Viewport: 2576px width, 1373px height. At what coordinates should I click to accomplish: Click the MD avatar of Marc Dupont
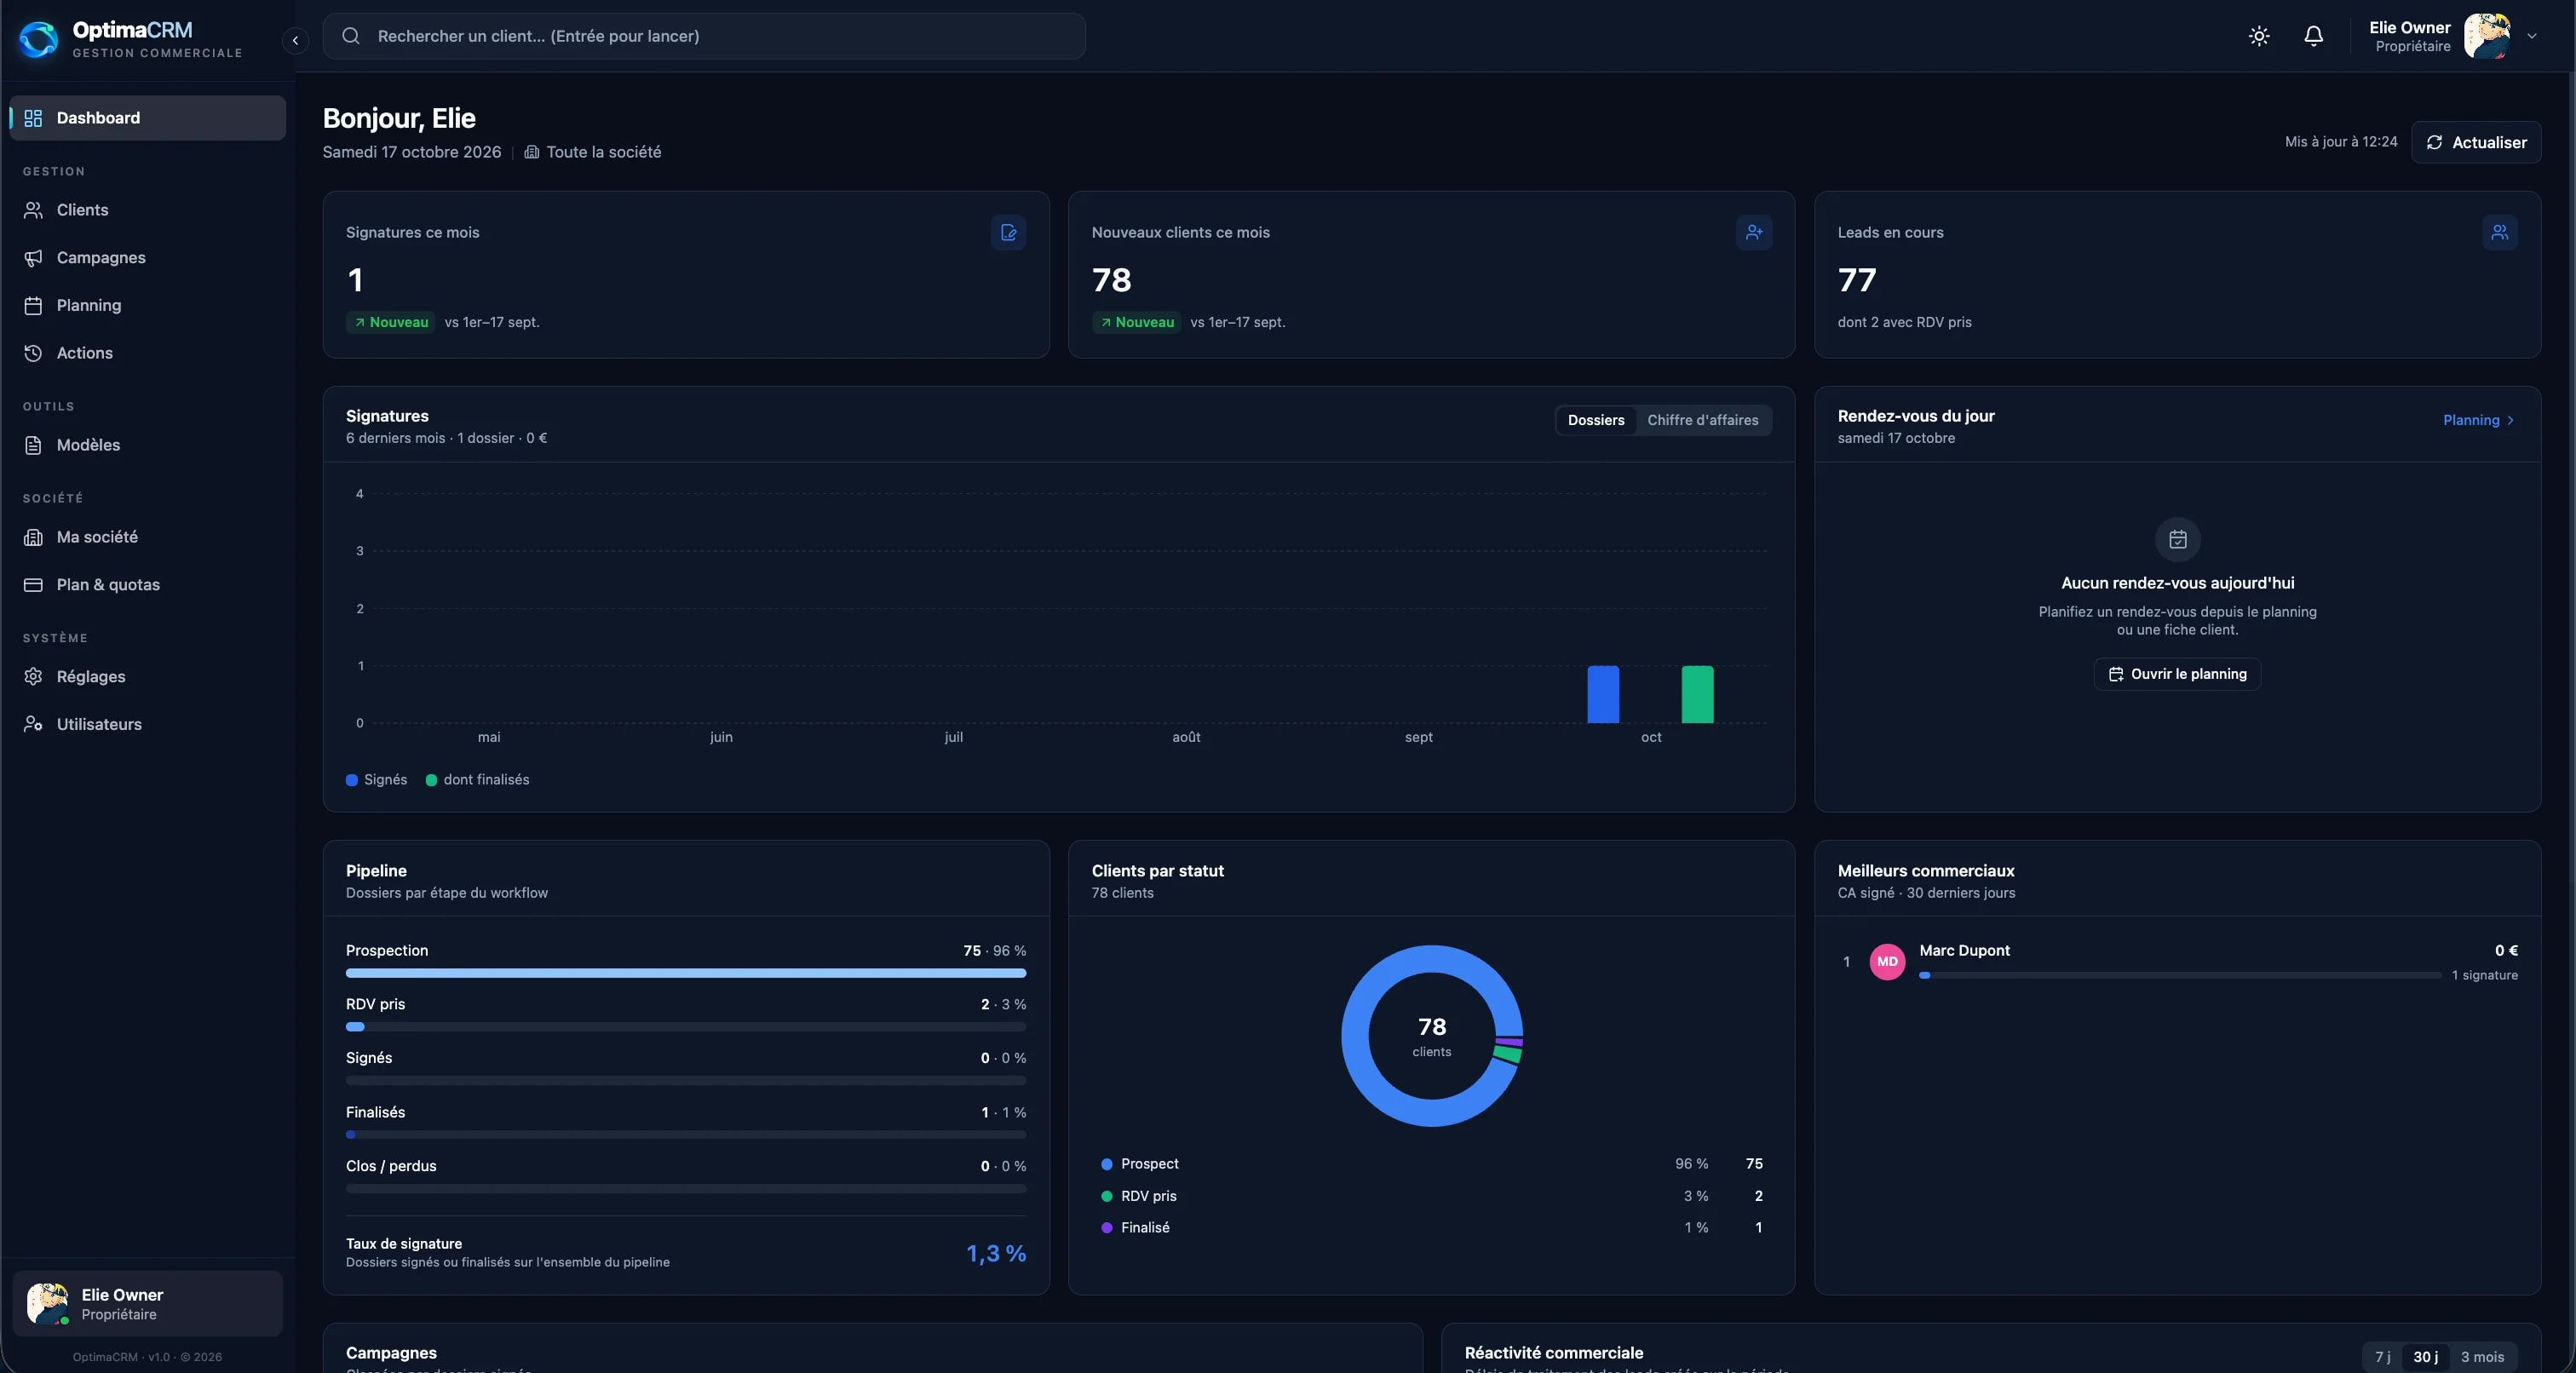tap(1887, 962)
